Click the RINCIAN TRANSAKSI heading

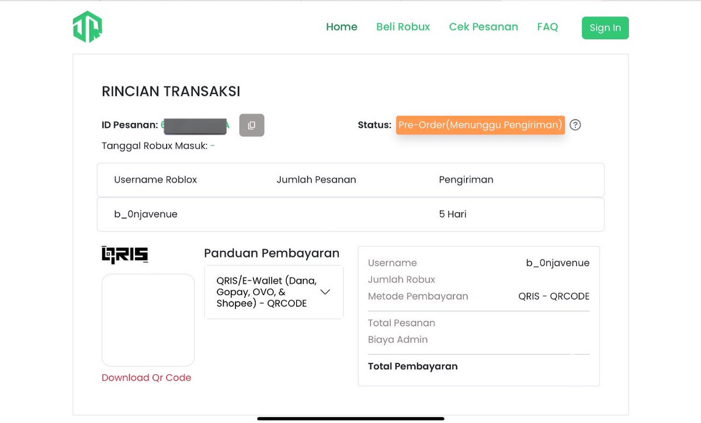coord(171,91)
